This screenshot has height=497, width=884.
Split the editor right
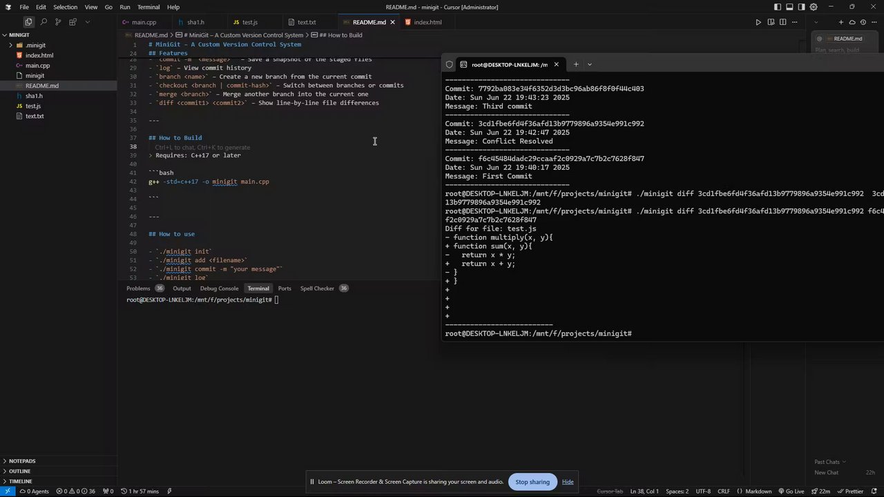(x=782, y=22)
